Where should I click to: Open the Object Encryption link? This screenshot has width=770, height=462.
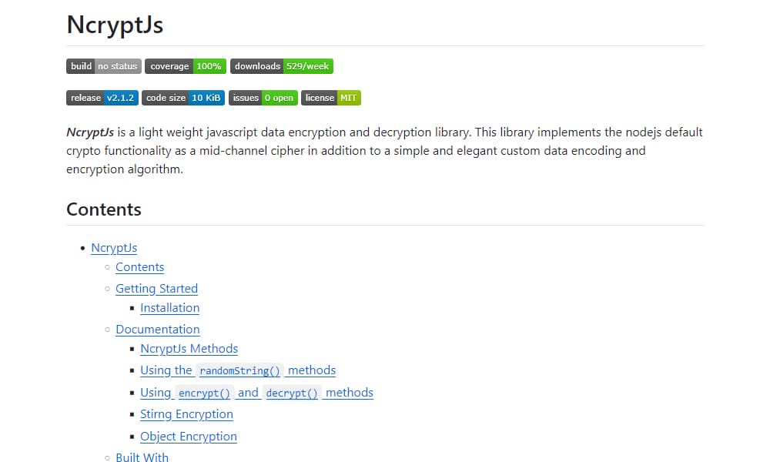point(188,437)
